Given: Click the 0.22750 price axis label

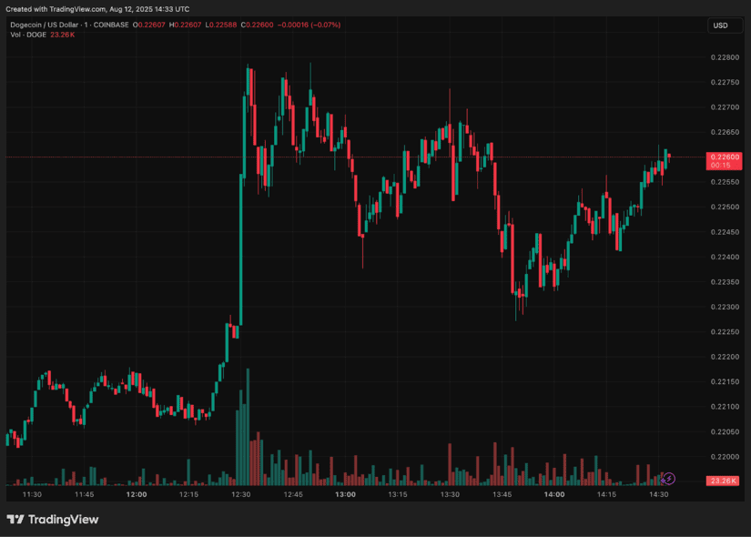Looking at the screenshot, I should (x=725, y=83).
